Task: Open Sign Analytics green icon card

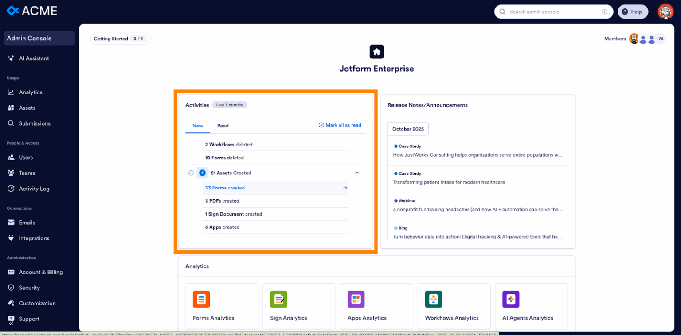Action: click(299, 306)
